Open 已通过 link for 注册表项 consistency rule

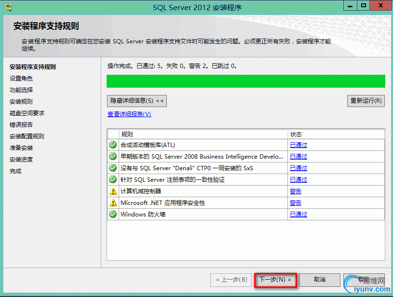tap(298, 179)
